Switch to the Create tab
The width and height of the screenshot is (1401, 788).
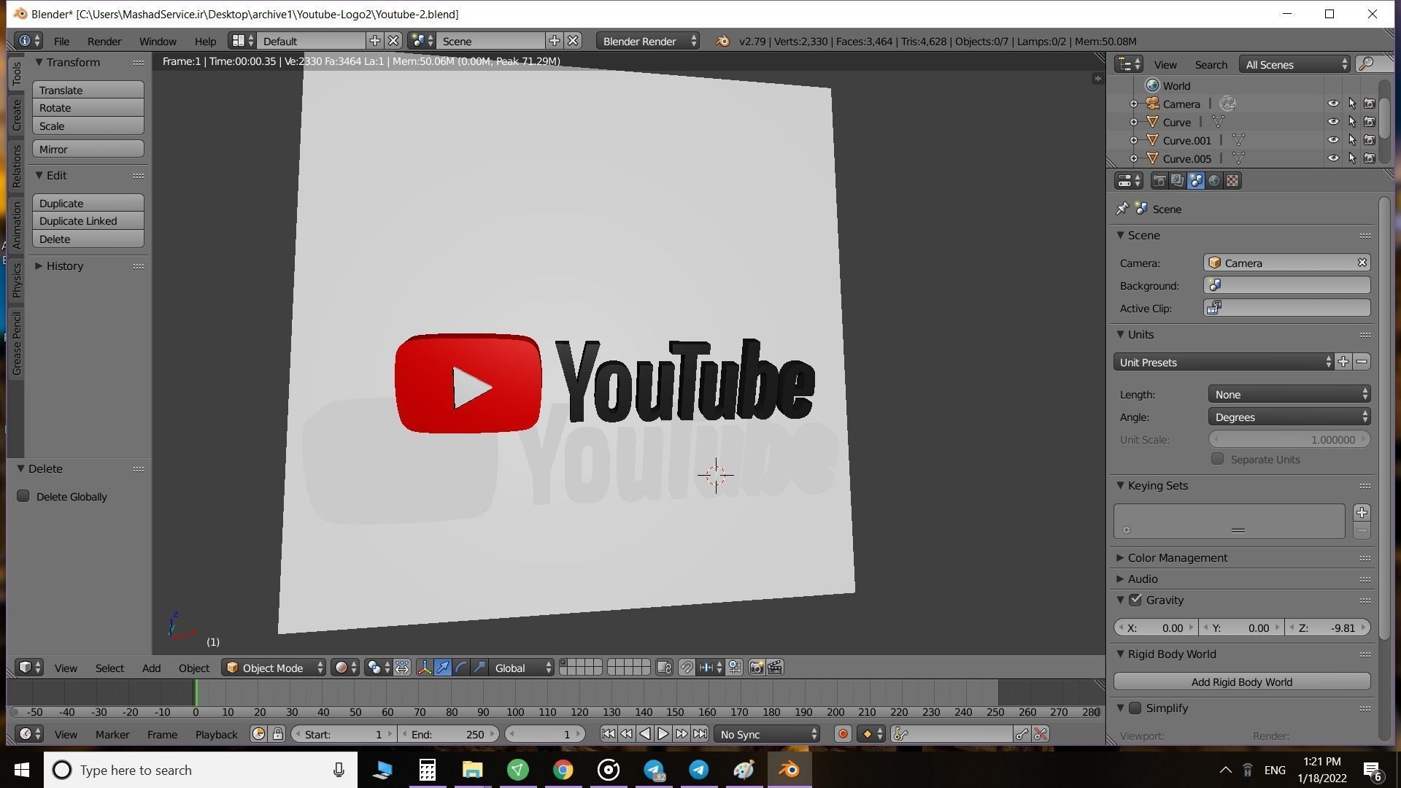coord(16,115)
